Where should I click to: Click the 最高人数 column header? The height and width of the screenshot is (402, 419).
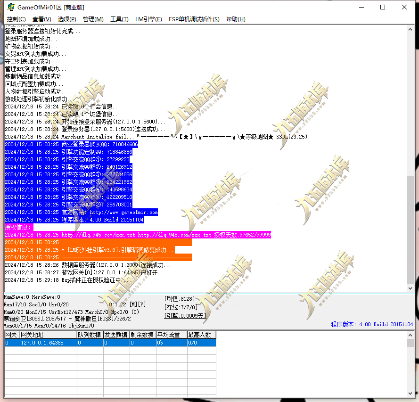(x=202, y=335)
